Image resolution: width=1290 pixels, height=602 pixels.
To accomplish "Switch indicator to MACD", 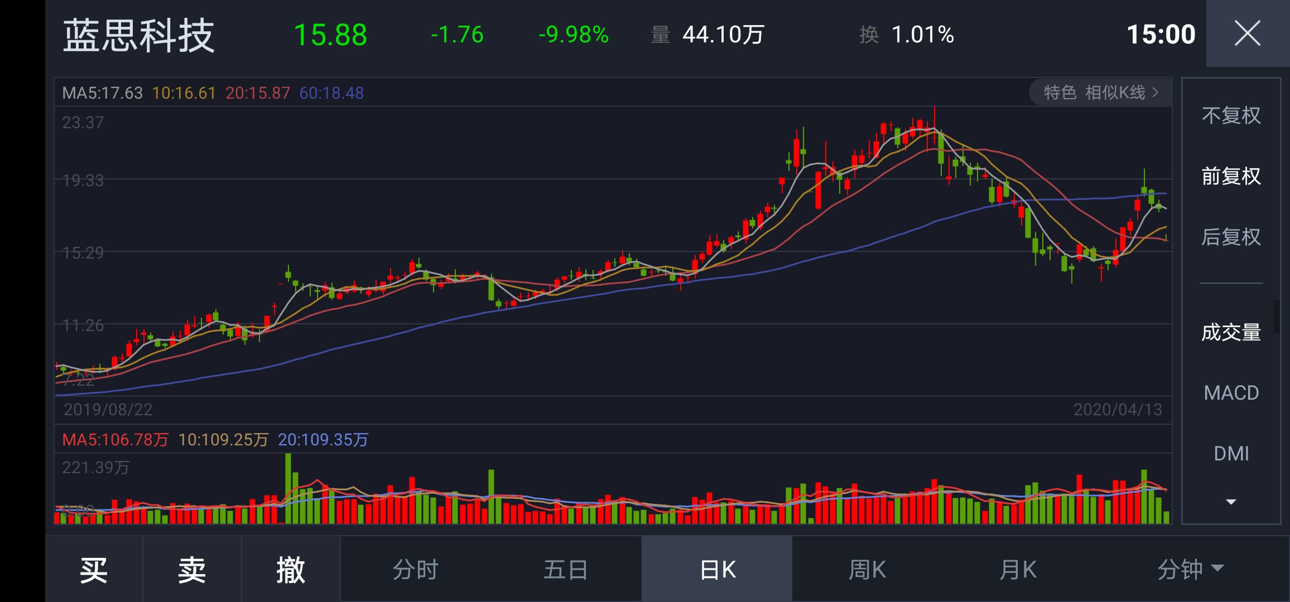I will (1231, 393).
